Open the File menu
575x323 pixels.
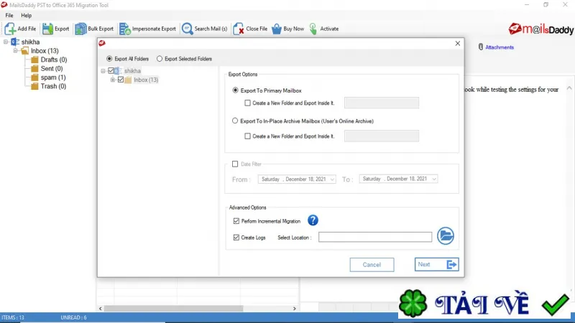click(9, 15)
